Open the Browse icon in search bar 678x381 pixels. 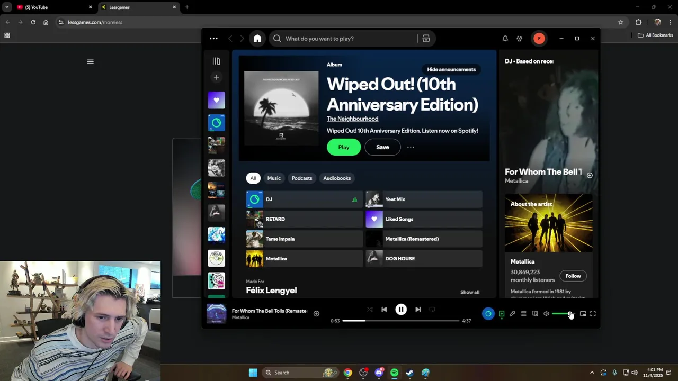426,39
